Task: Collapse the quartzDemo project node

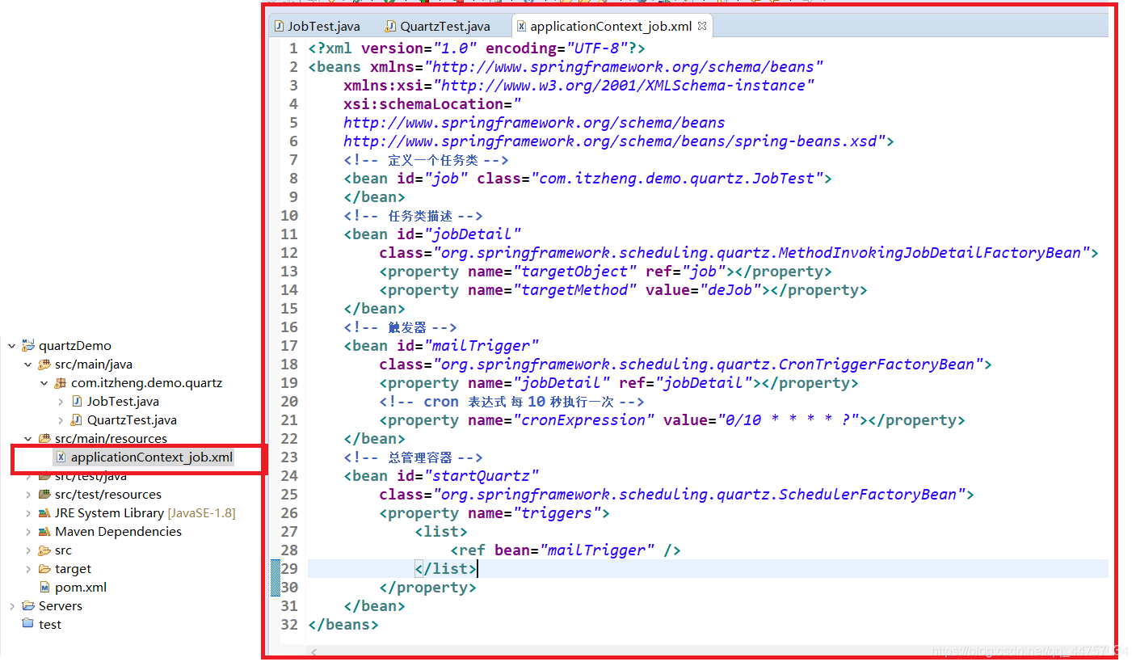Action: [11, 346]
